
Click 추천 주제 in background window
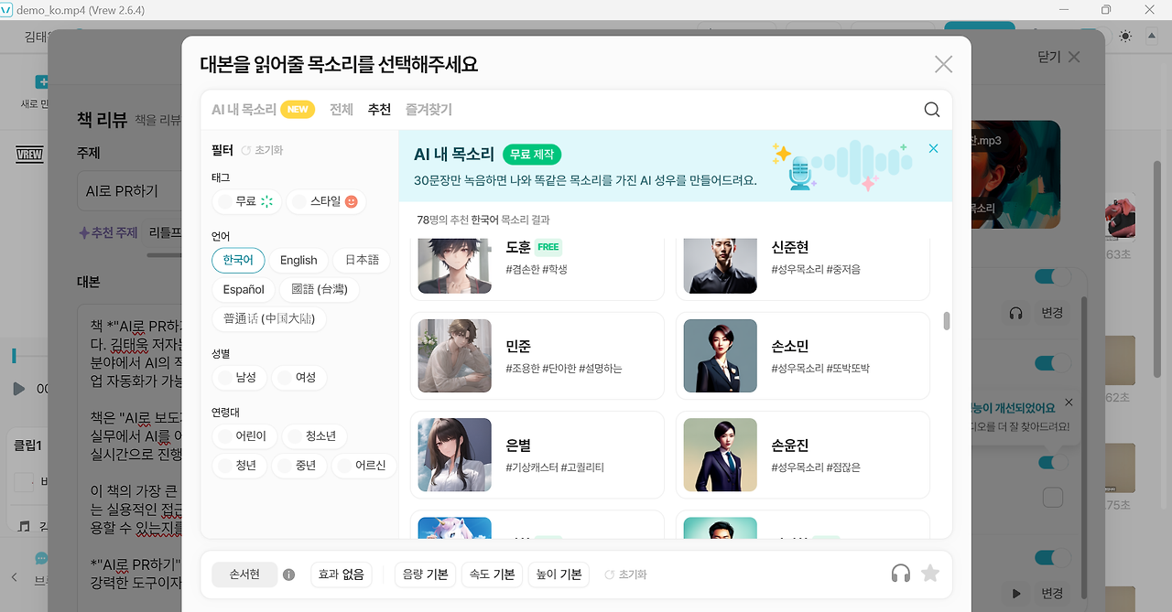click(108, 232)
